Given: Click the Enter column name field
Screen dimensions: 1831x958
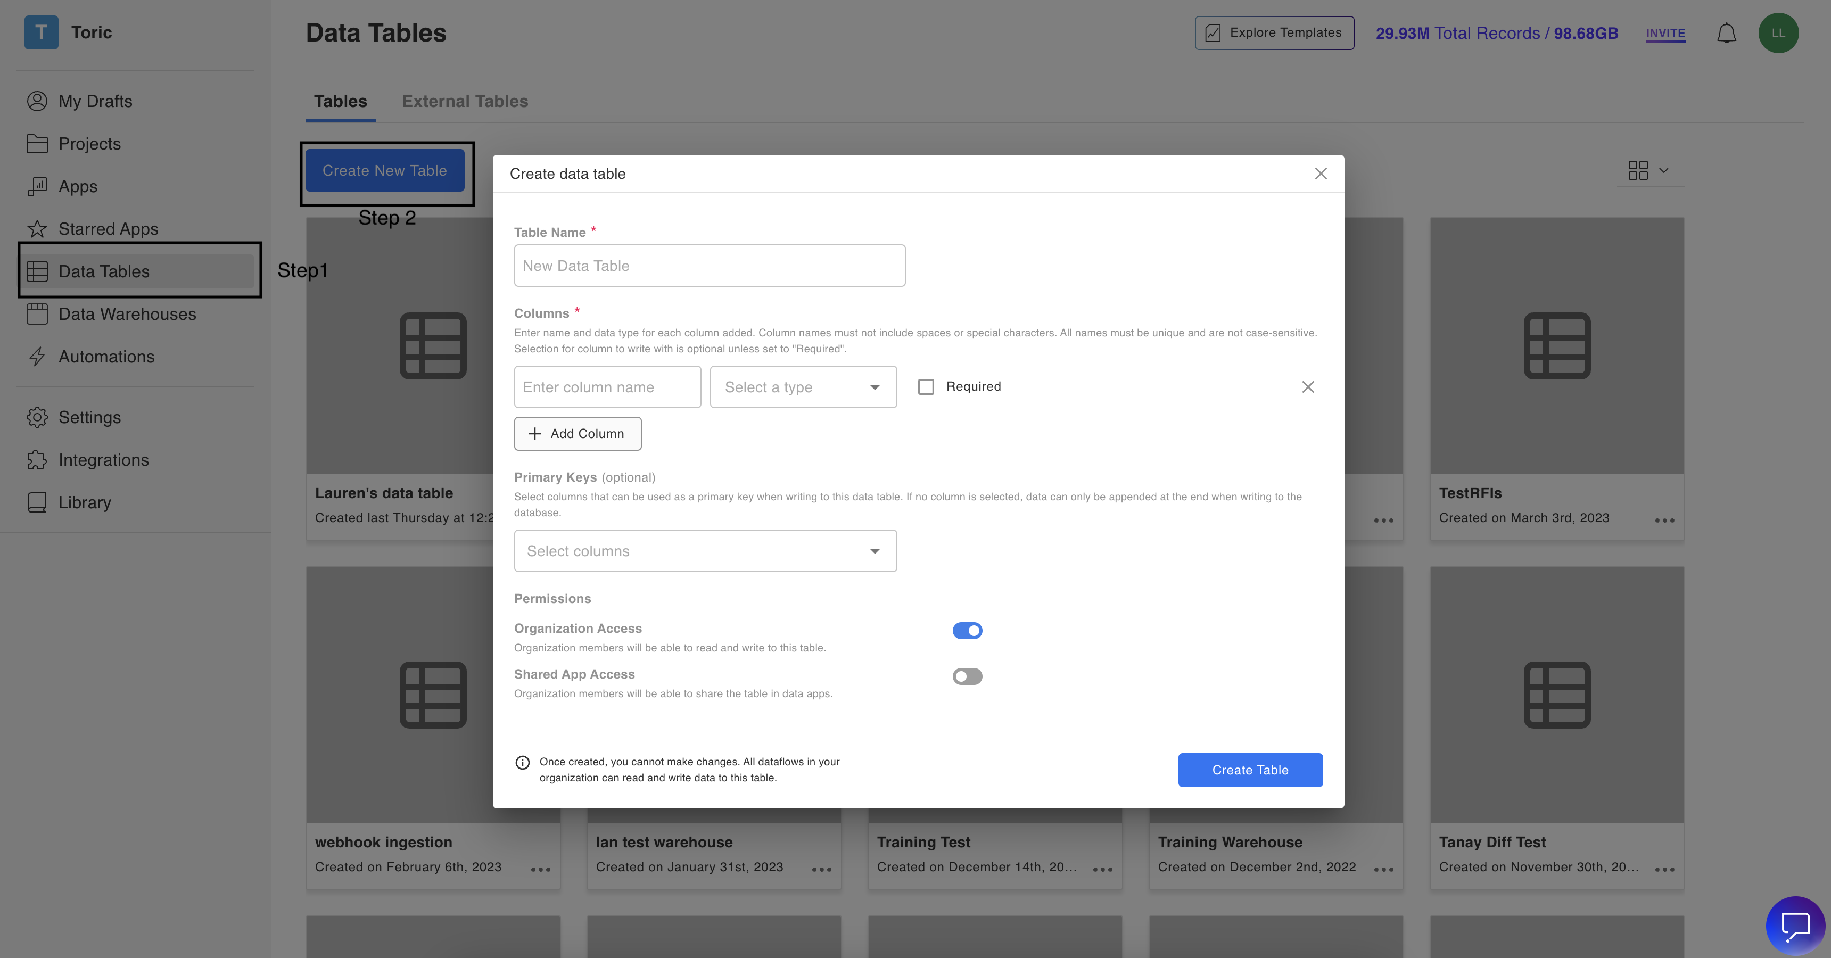Looking at the screenshot, I should (607, 386).
